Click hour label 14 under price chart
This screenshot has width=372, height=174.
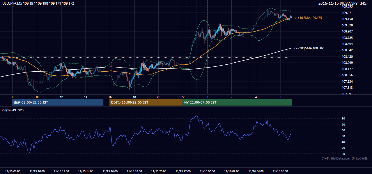[86, 97]
